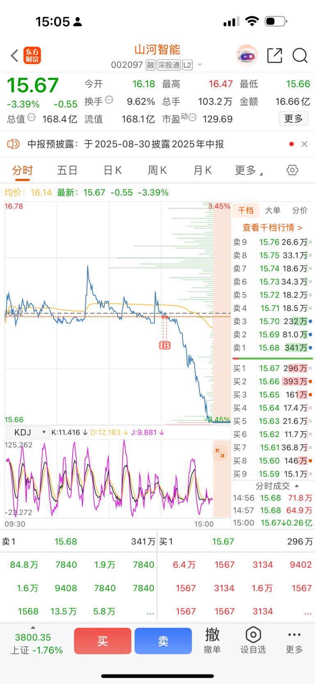Open the 上证 3800.35 index summary
Image resolution: width=315 pixels, height=684 pixels.
pos(36,644)
